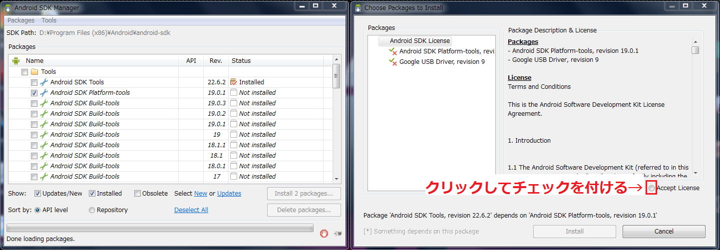Click the Delete packages button
Viewport: 720px width, 250px height.
[x=304, y=210]
